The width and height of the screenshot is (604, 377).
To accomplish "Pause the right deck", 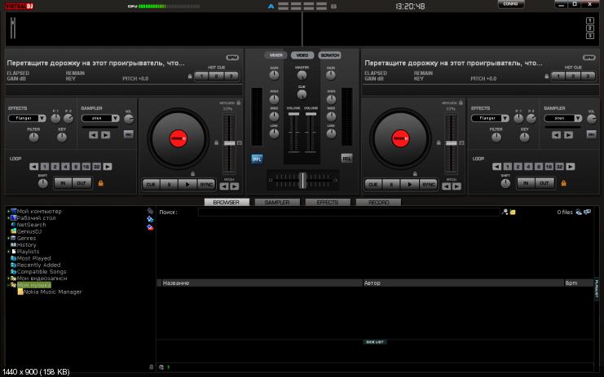I will tap(391, 184).
